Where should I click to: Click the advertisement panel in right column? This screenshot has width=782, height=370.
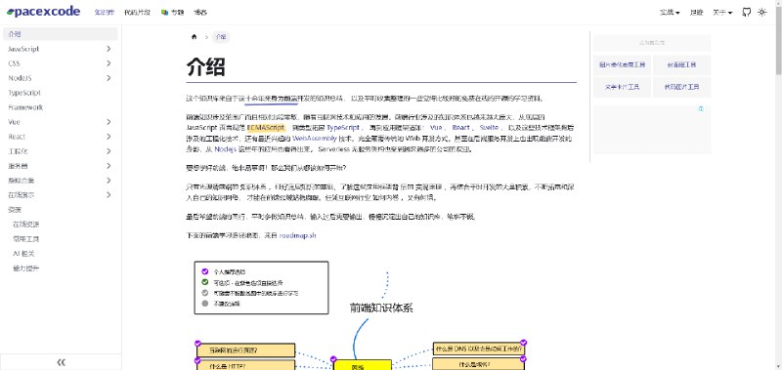(652, 129)
